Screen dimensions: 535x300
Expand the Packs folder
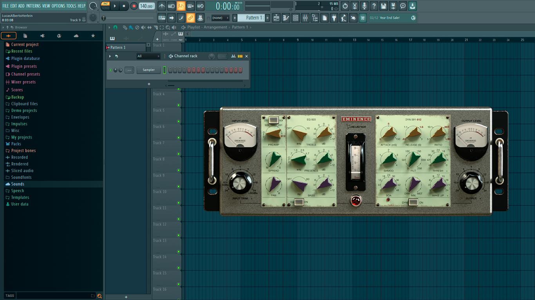click(x=16, y=144)
